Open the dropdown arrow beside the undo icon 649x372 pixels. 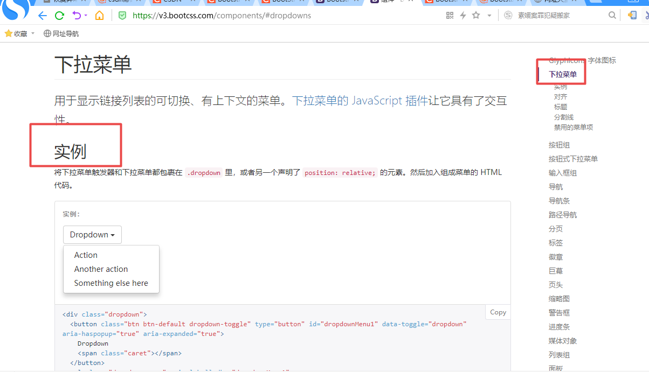click(86, 16)
